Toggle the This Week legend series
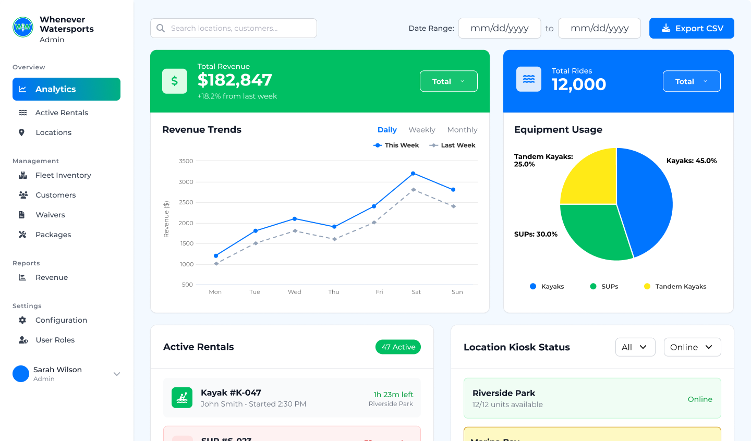Viewport: 751px width, 441px height. coord(396,145)
